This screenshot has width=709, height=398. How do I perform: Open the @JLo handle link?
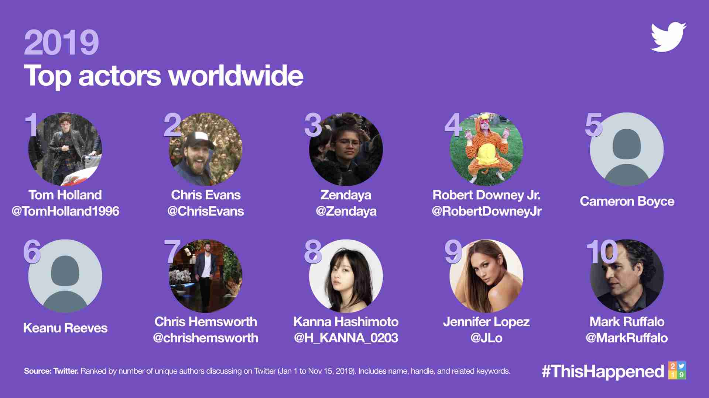coord(486,338)
